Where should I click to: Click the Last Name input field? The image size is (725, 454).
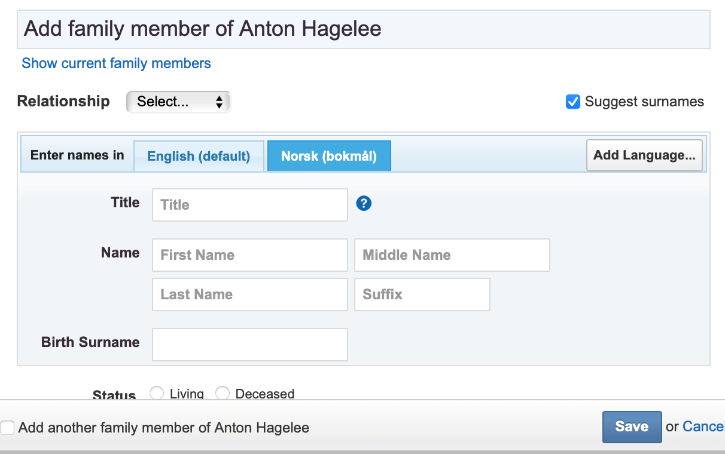click(249, 295)
